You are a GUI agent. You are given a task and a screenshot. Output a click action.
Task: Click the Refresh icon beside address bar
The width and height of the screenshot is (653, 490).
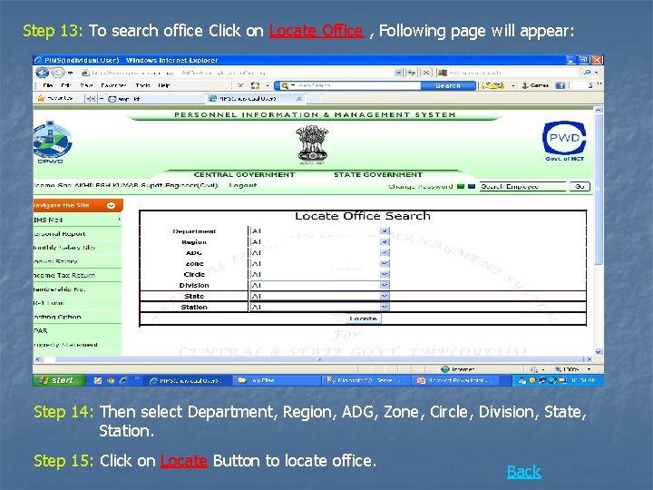pos(412,73)
